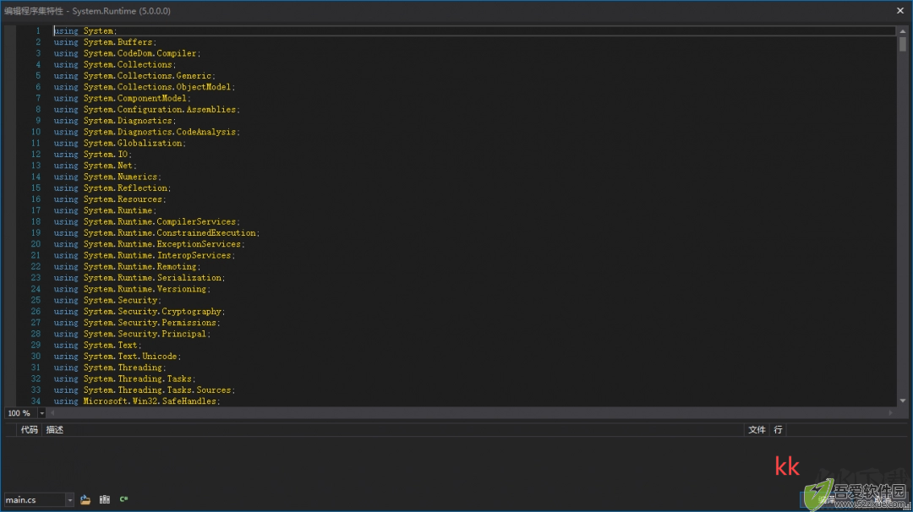Click the 100 % zoom level field
Viewport: 913px width, 512px height.
(x=20, y=413)
